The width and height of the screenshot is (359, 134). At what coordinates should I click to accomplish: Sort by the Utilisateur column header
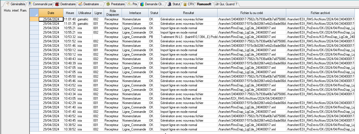[85, 13]
